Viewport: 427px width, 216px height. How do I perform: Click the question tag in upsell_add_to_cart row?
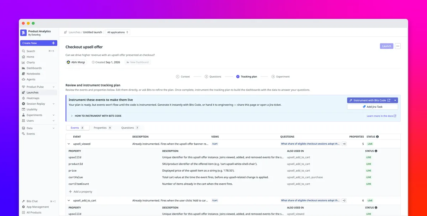click(x=310, y=200)
